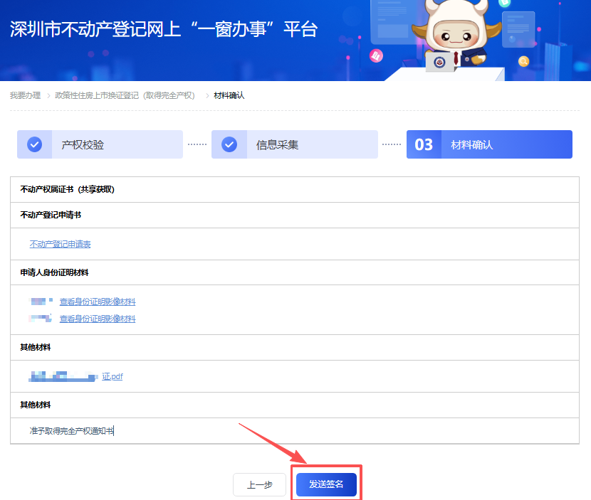The image size is (591, 500).
Task: Open the 不动产登记申请表 link
Action: click(61, 243)
